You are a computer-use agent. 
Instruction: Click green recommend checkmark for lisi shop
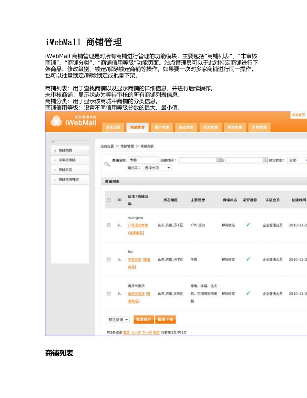coord(248,259)
